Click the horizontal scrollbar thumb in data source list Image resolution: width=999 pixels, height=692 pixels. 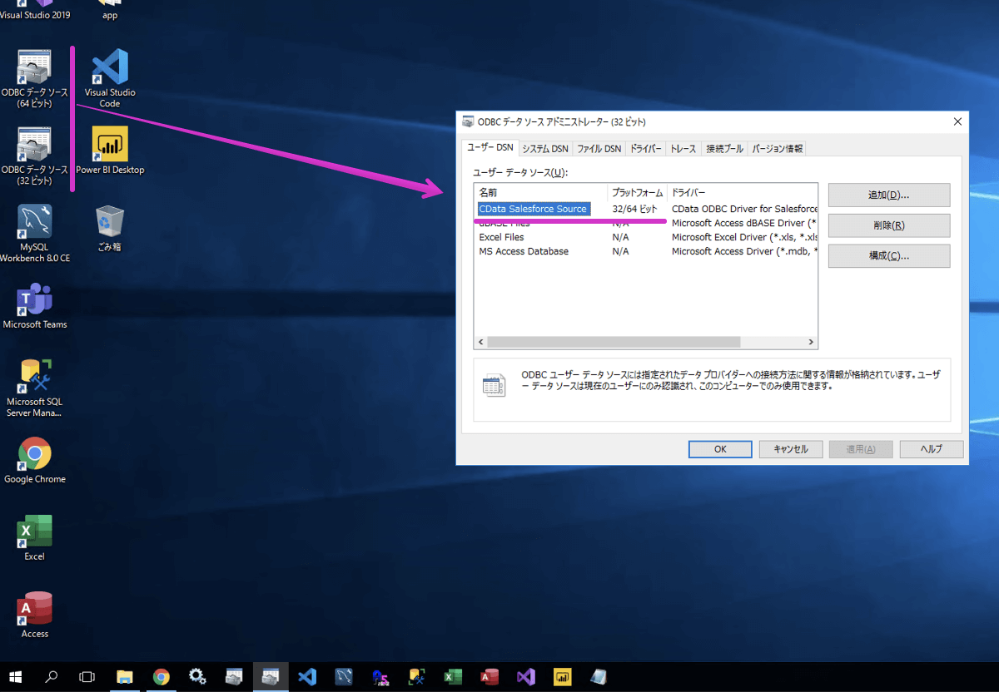pyautogui.click(x=614, y=342)
